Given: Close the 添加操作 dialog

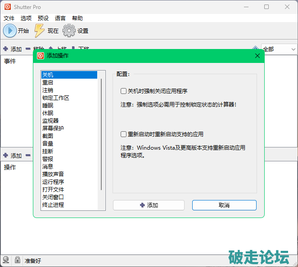Looking at the screenshot, I should [x=257, y=56].
